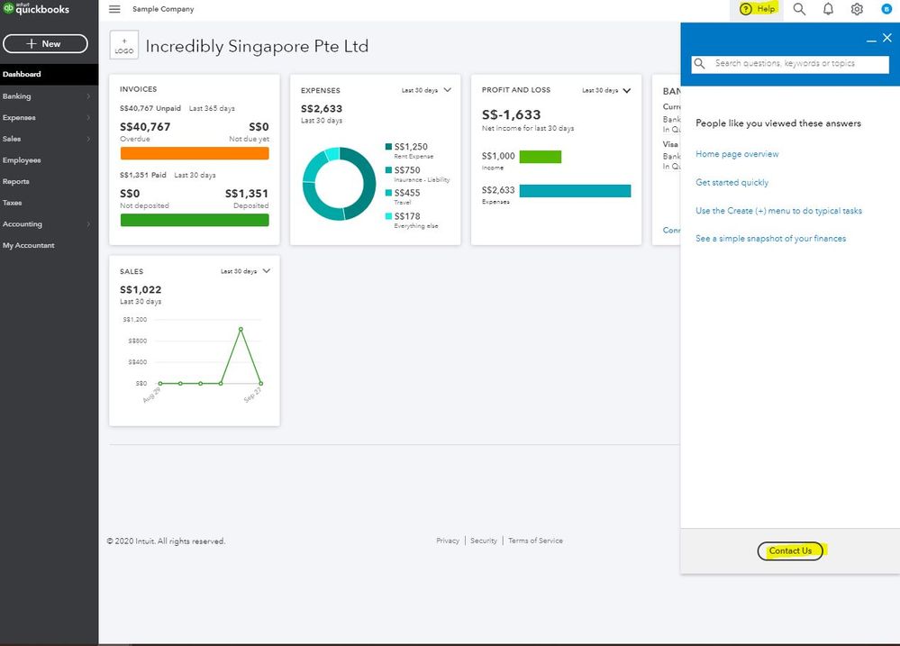Expand Expenses submenu chevron
This screenshot has height=646, width=900.
coord(88,117)
